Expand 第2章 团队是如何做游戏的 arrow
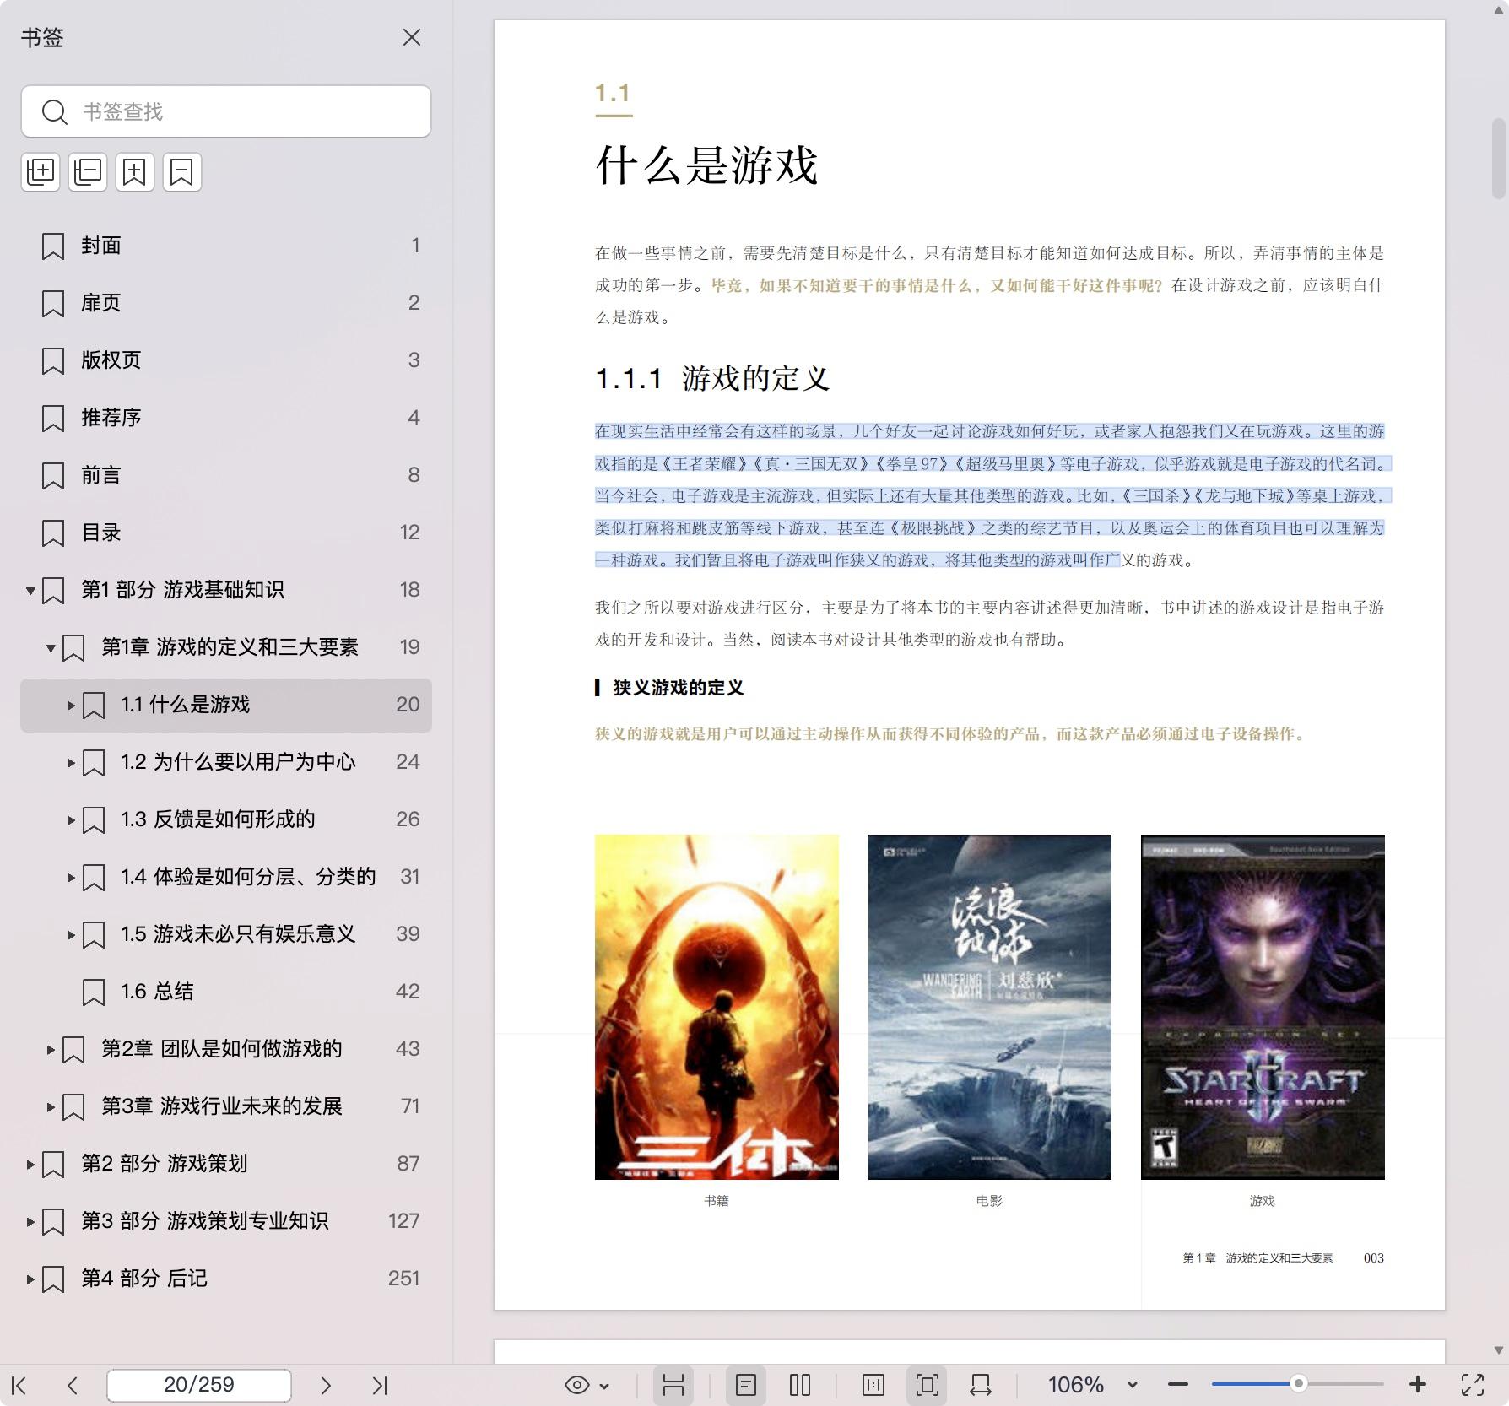Viewport: 1509px width, 1406px height. [51, 1050]
